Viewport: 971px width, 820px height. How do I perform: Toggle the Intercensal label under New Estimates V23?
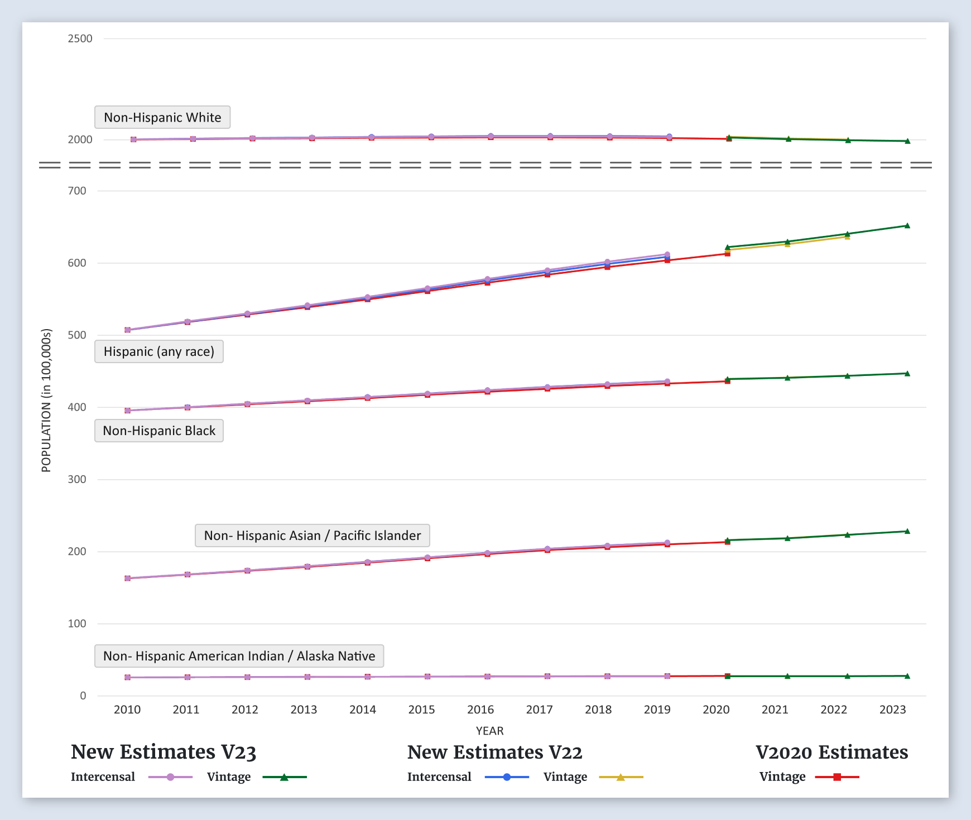[x=103, y=777]
